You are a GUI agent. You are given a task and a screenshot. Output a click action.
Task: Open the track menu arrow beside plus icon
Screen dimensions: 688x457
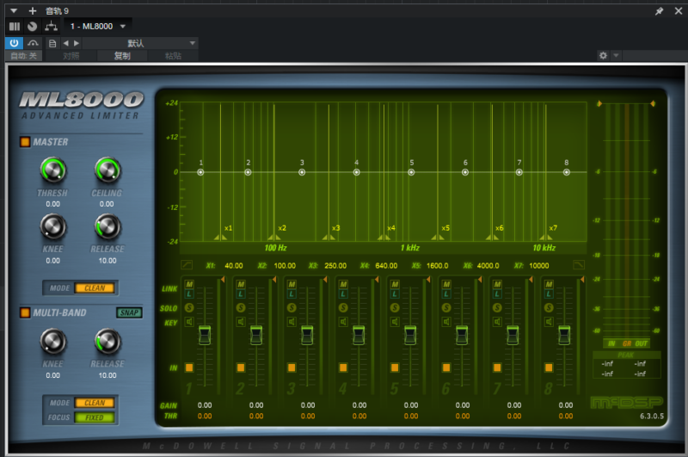[14, 11]
